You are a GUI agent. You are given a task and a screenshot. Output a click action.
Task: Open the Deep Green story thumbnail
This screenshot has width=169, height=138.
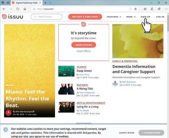[x=66, y=71]
